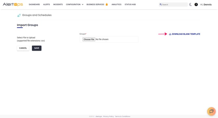This screenshot has height=118, width=218.
Task: Open the Status Hub page
Action: point(130,5)
